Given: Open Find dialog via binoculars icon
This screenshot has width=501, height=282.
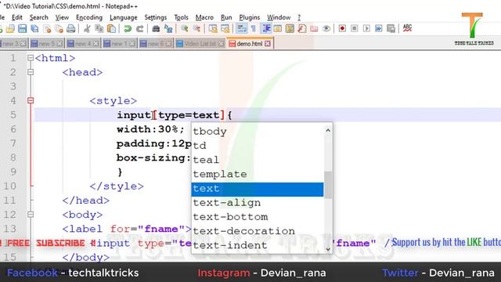Looking at the screenshot, I should pos(156,29).
